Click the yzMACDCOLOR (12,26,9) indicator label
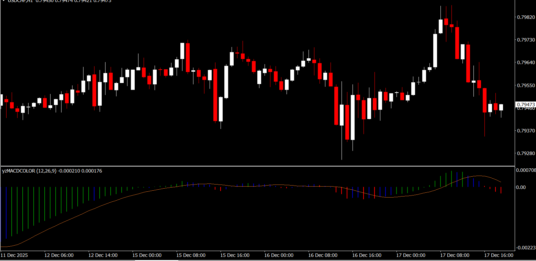536x261 pixels. click(x=29, y=171)
